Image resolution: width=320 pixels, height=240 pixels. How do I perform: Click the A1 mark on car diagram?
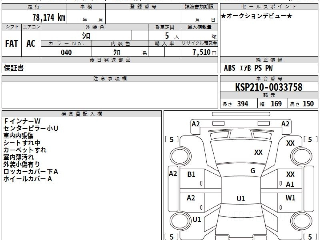290,184
